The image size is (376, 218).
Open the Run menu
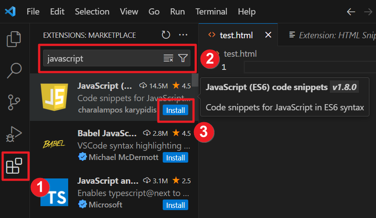[x=178, y=11]
